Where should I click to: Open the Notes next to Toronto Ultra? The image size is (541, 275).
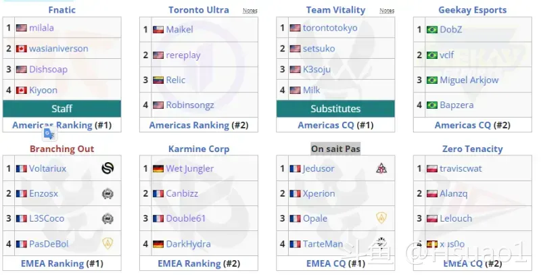click(250, 11)
